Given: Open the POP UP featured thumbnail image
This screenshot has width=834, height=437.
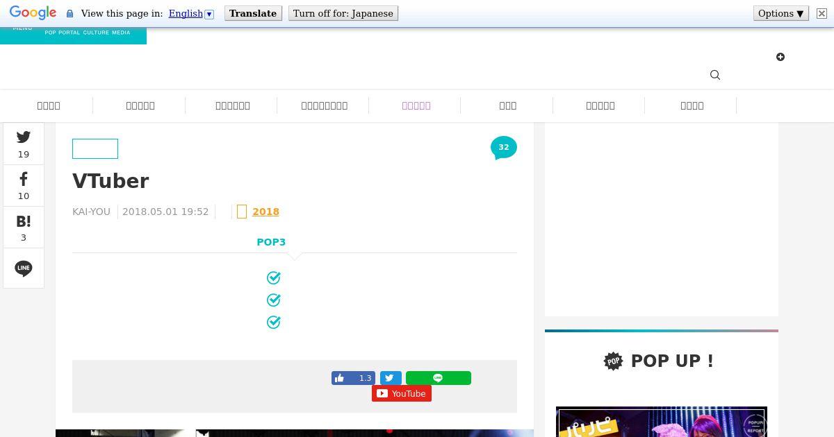Looking at the screenshot, I should [662, 422].
